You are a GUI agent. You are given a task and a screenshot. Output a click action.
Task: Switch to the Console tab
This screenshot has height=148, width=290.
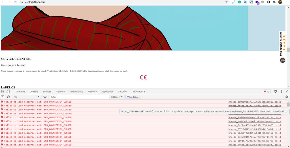(34, 92)
